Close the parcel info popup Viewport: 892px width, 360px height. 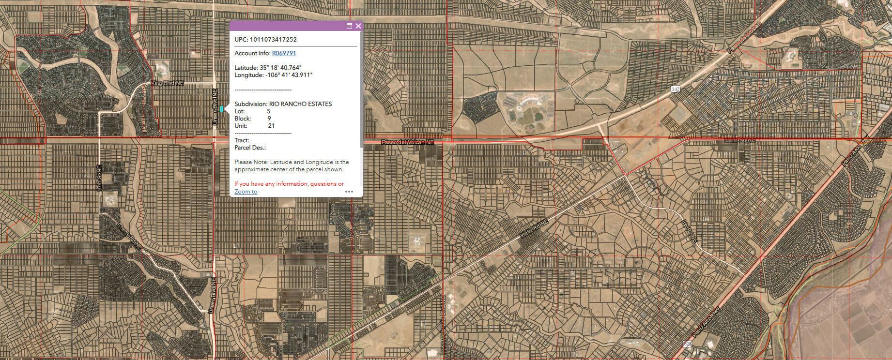pos(358,26)
